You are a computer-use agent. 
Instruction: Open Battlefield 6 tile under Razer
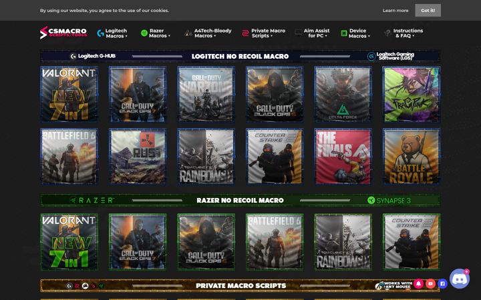coord(275,242)
